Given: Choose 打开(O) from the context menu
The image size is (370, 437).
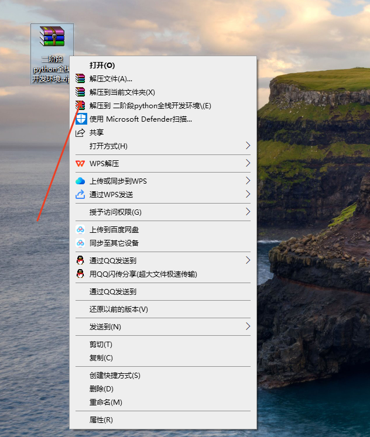Looking at the screenshot, I should [x=163, y=66].
